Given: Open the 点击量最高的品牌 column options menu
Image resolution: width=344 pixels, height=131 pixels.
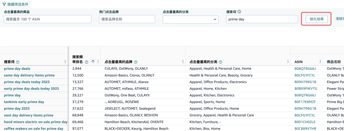Looking at the screenshot, I should [x=183, y=62].
